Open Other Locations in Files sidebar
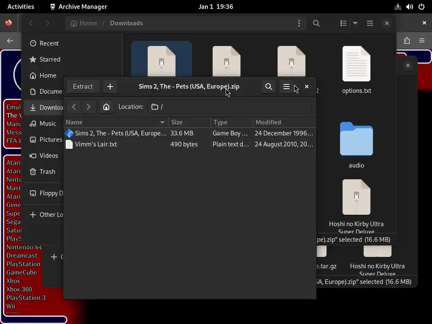 [44, 215]
